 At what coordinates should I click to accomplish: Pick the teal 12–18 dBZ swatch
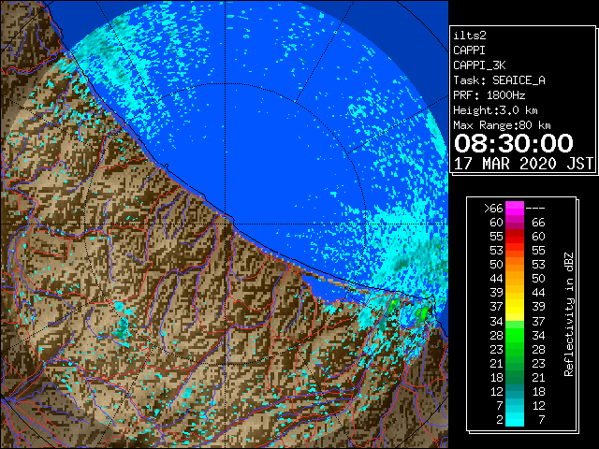tap(515, 391)
